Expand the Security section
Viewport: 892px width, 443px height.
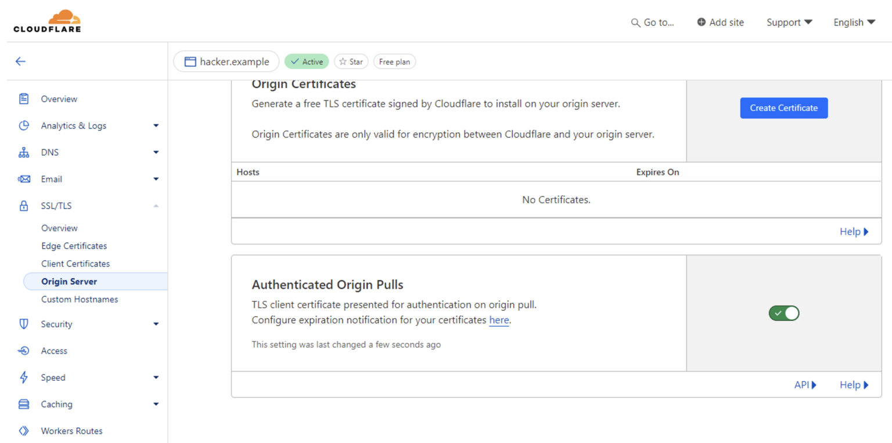coord(156,324)
